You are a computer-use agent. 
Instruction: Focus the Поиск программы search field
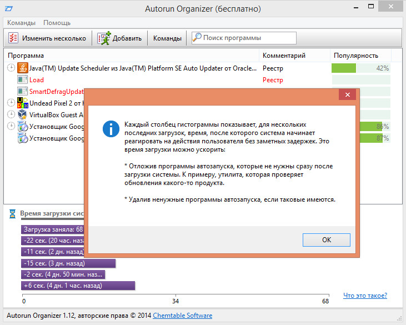[244, 38]
